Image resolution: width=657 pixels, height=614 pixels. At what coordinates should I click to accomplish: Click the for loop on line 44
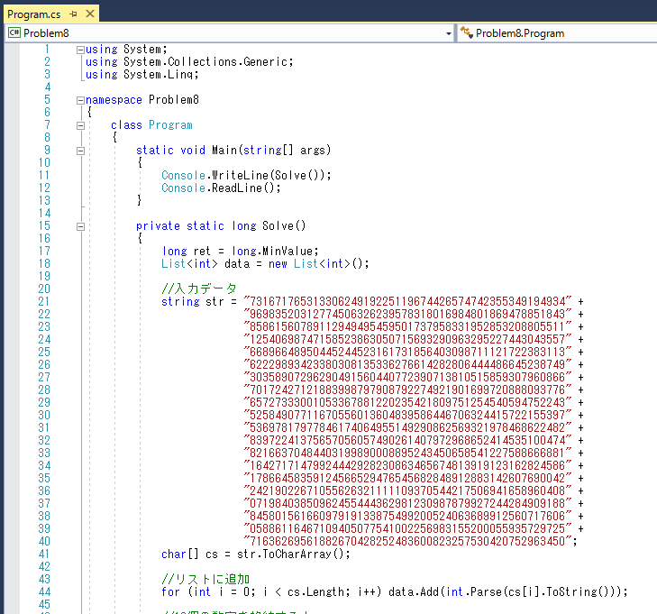tap(395, 591)
